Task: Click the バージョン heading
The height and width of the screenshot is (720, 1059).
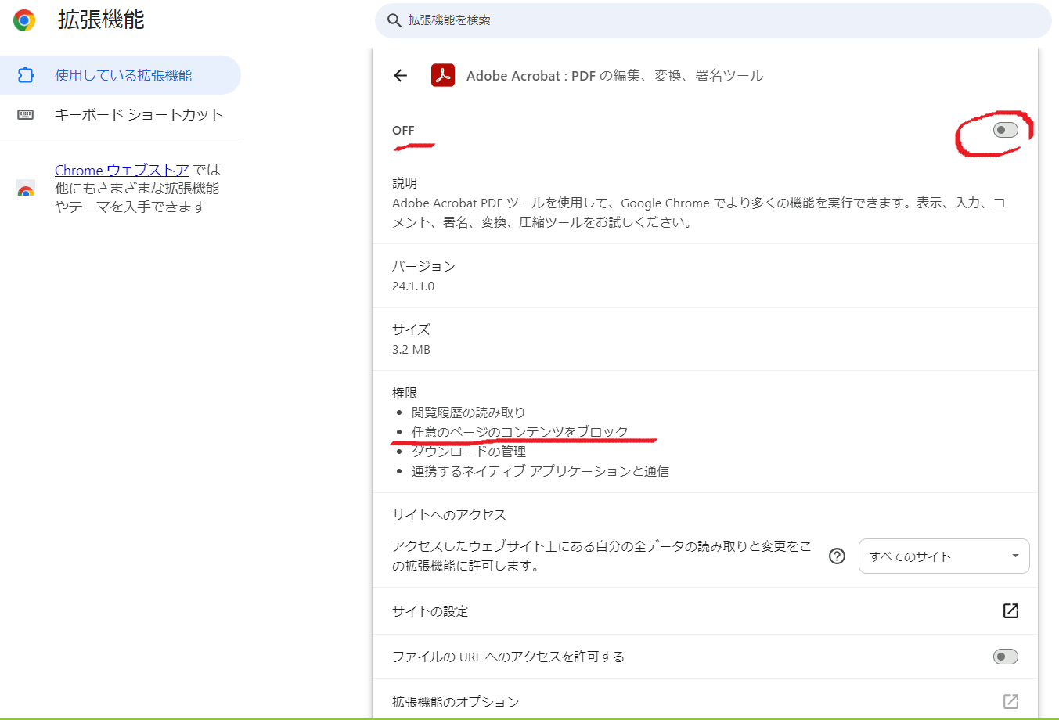Action: (x=423, y=266)
